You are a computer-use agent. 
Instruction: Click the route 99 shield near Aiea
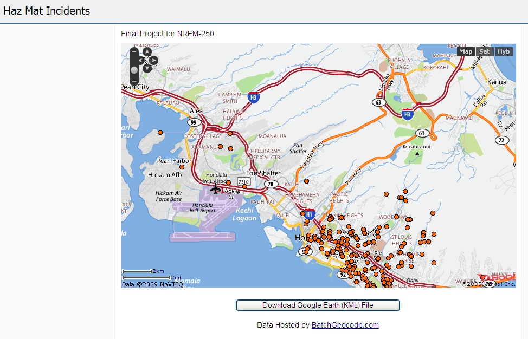pos(194,122)
